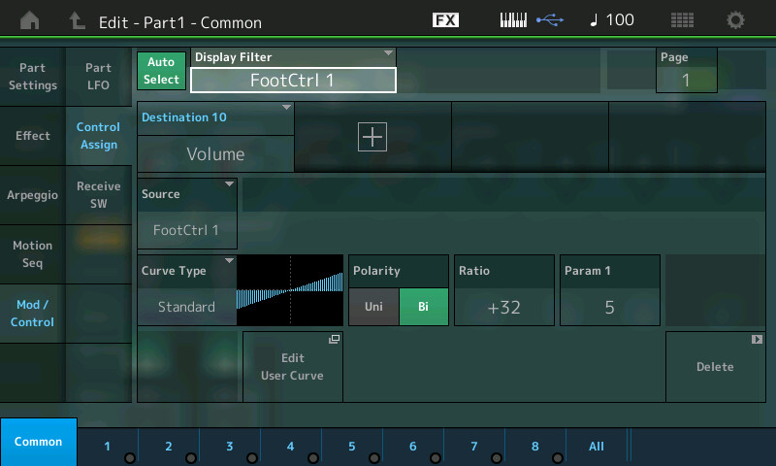Toggle mute/solo dot for Element 6
This screenshot has width=776, height=466.
[436, 458]
